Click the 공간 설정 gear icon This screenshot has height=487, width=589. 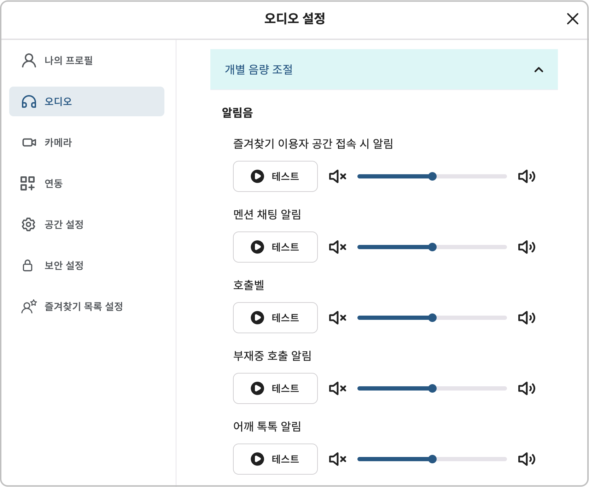pos(29,225)
